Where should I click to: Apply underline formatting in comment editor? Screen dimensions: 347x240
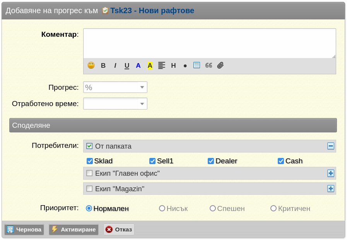click(x=127, y=65)
